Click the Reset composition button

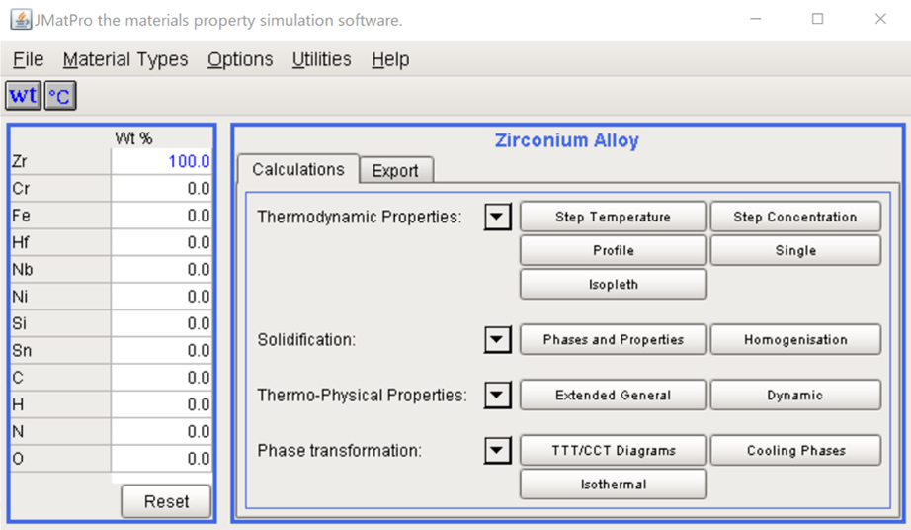166,501
